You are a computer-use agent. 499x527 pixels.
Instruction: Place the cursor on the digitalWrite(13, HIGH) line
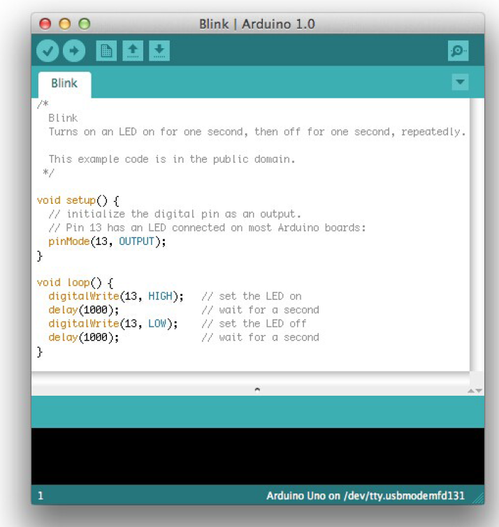click(x=115, y=296)
